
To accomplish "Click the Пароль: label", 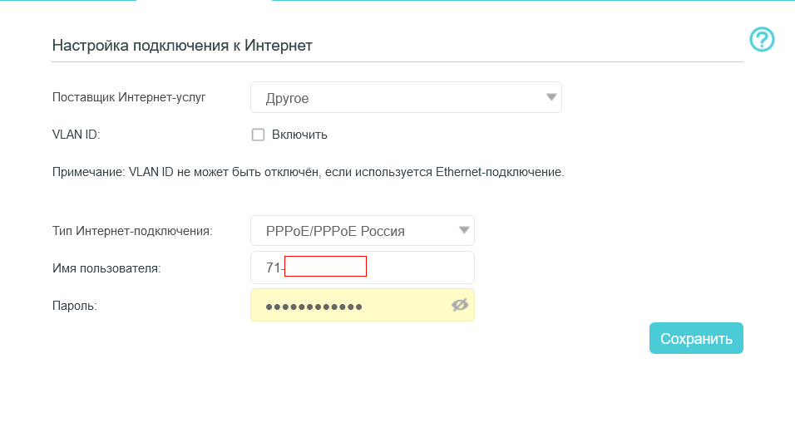I will coord(75,306).
